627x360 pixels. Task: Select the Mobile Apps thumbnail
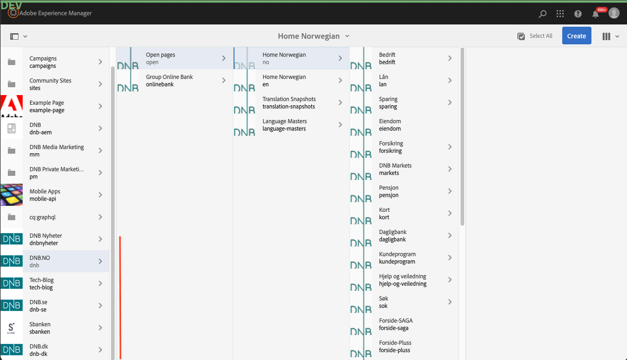[12, 195]
